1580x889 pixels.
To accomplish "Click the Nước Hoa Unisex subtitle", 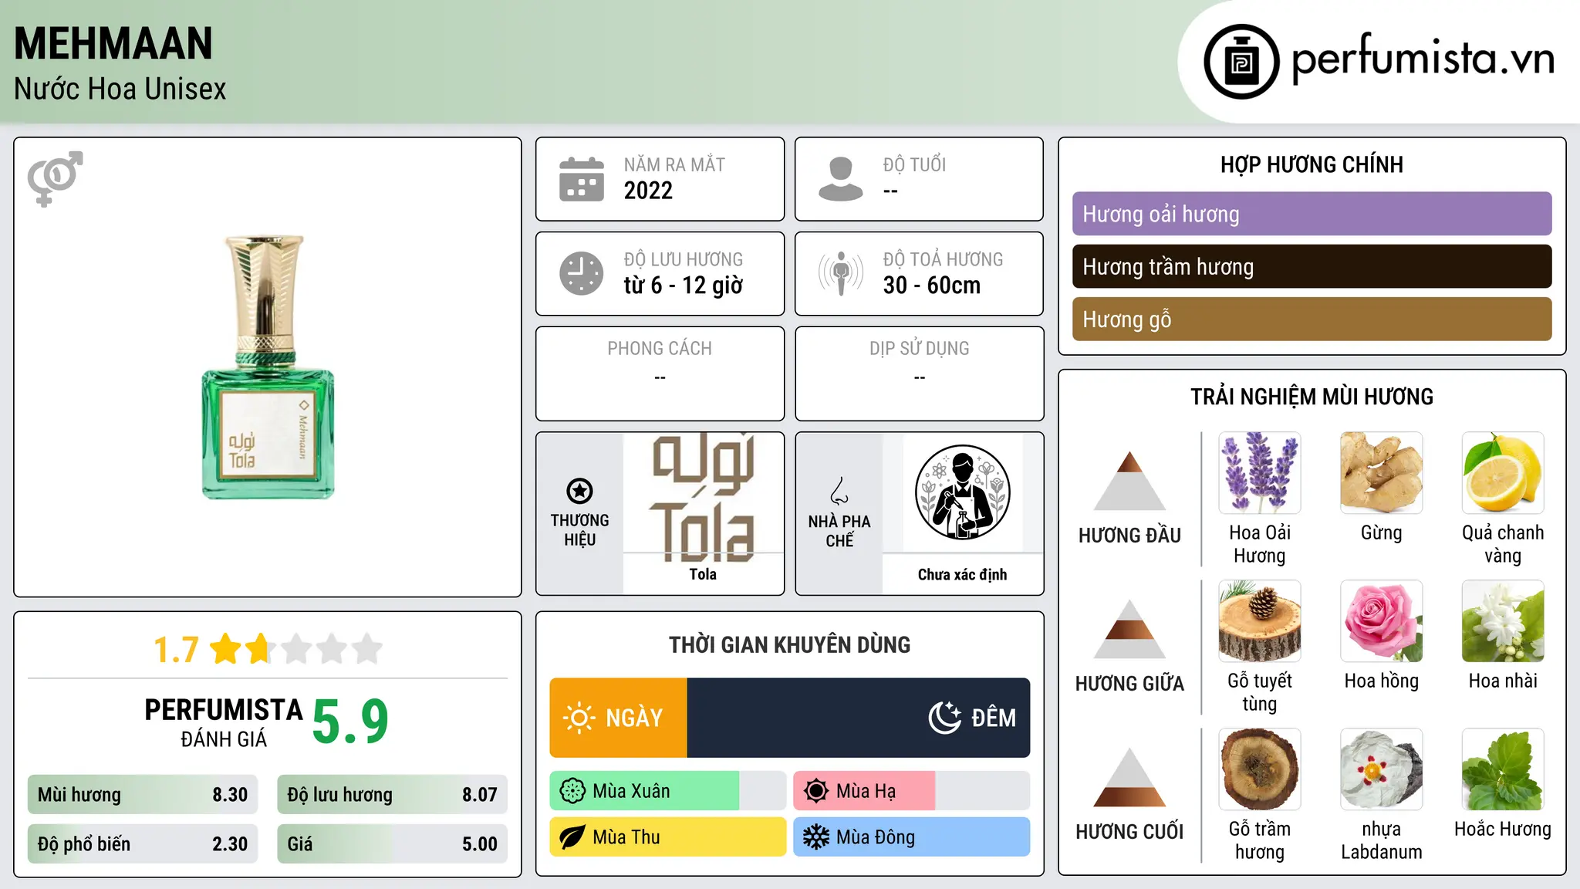I will [x=120, y=89].
